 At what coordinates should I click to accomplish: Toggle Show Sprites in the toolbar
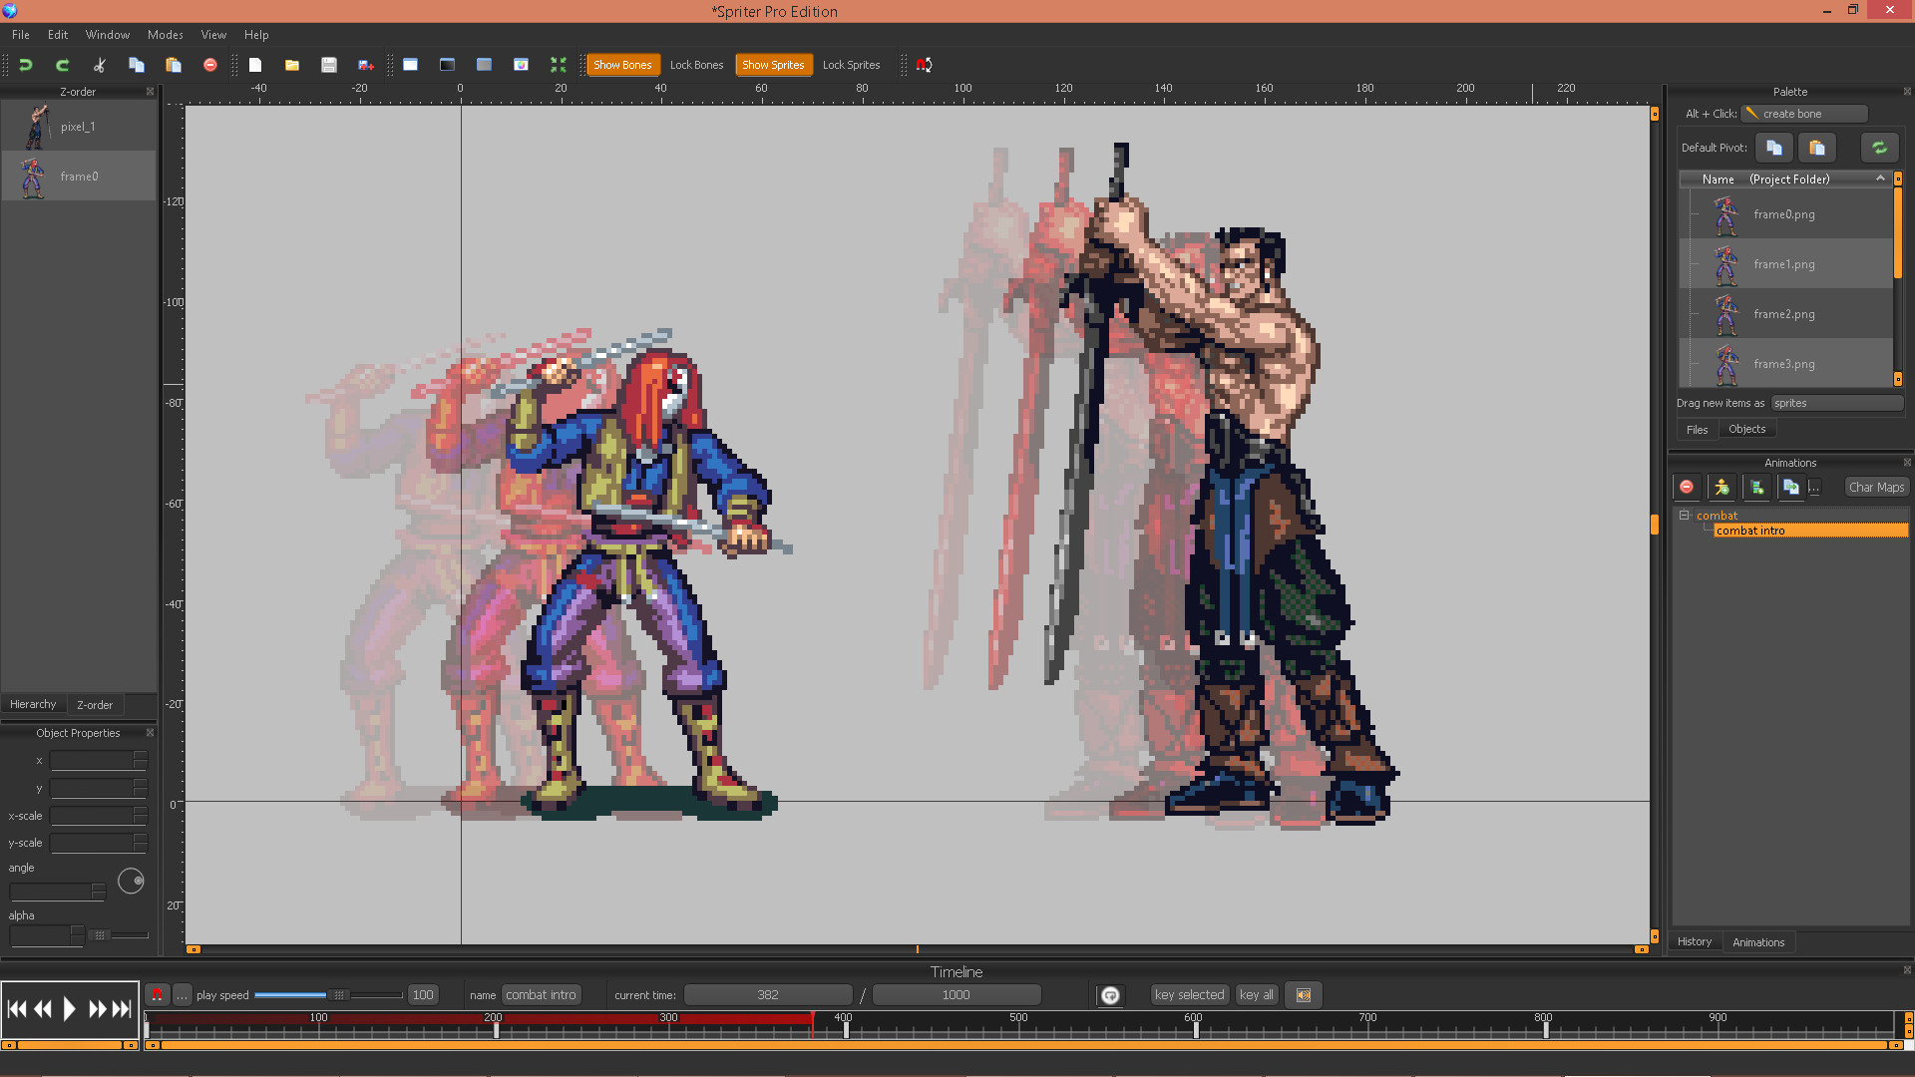(774, 64)
